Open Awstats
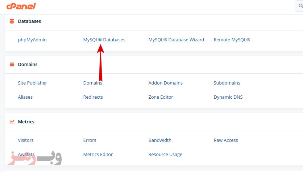 pyautogui.click(x=26, y=154)
